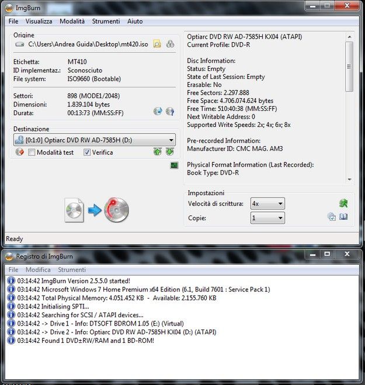365x385 pixels.
Task: Enable the Modalità test checkbox
Action: click(32, 152)
